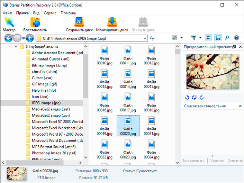
Task: Click file list scrollbar down arrow
Action: click(178, 163)
